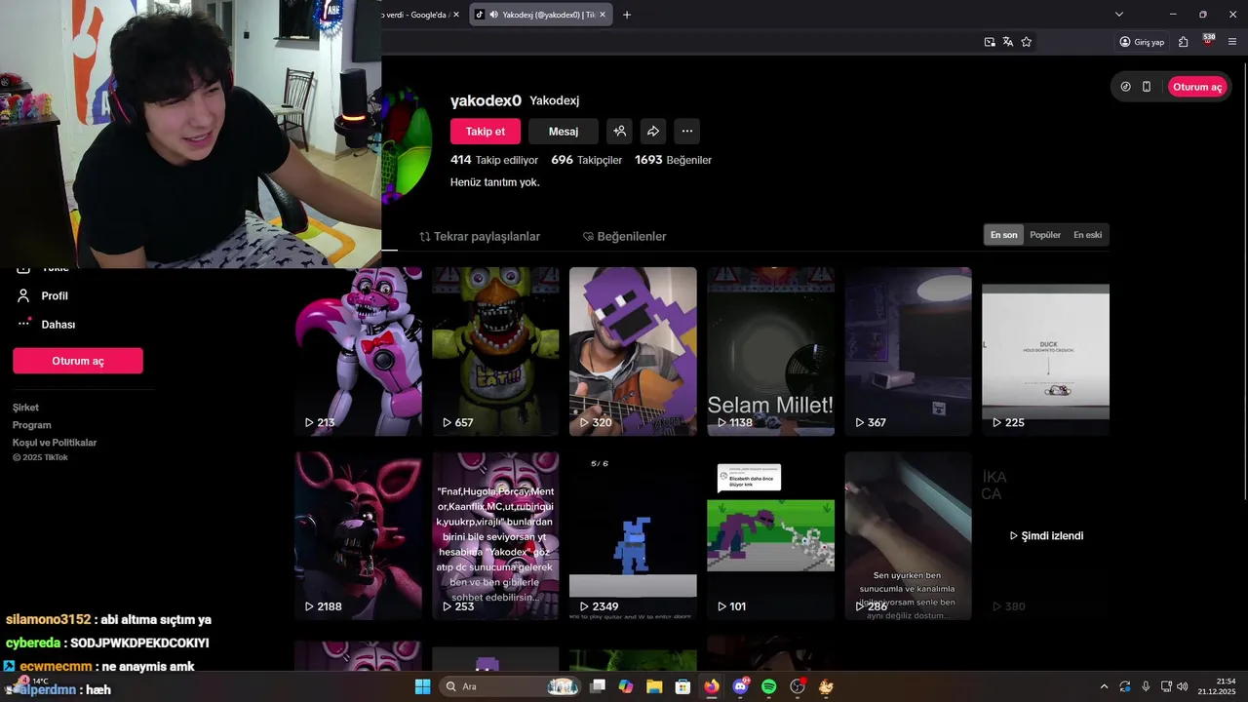
Task: Click the phone app icon beside Oturum aç
Action: pyautogui.click(x=1147, y=87)
